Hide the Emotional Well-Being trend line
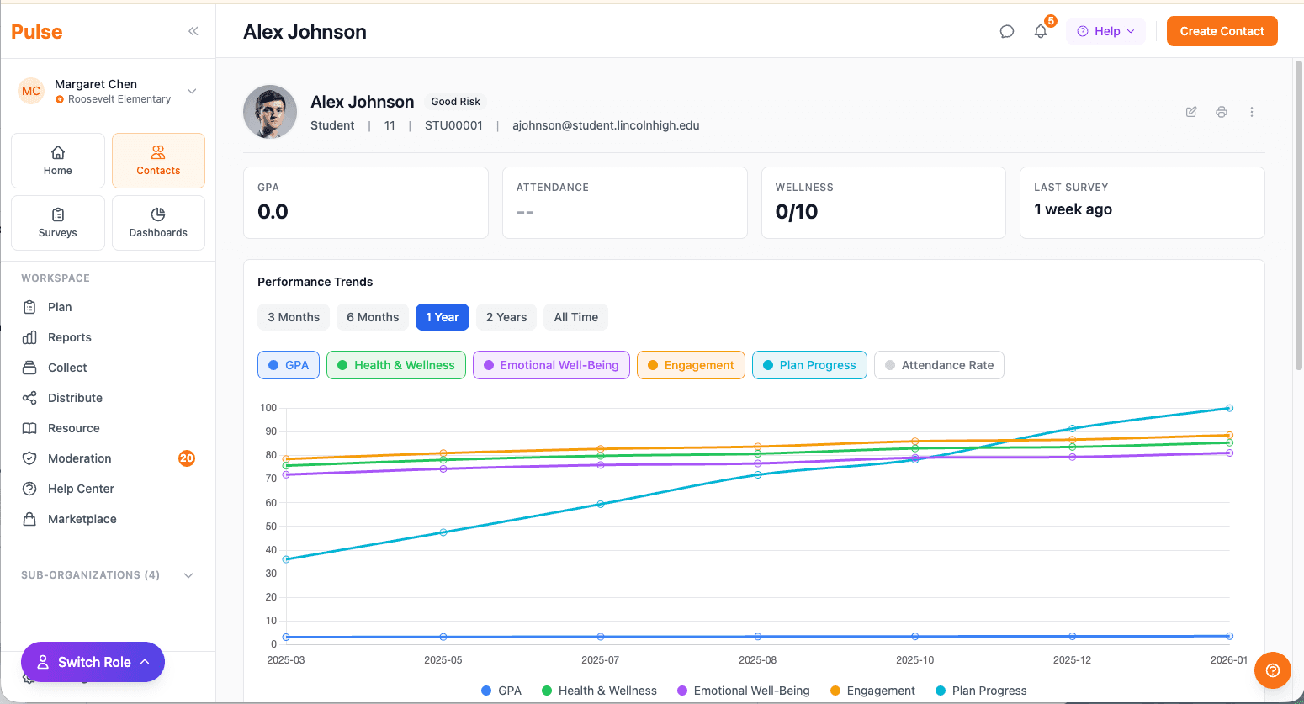The width and height of the screenshot is (1304, 704). [551, 365]
